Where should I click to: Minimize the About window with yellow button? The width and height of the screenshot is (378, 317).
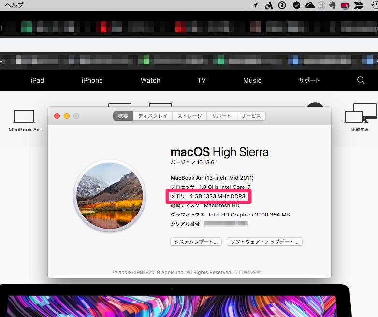click(x=67, y=116)
